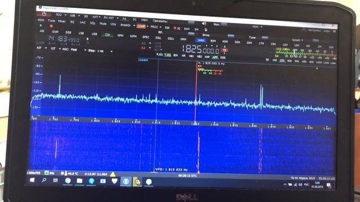Click the Mixer button
The height and width of the screenshot is (202, 360).
point(61,21)
